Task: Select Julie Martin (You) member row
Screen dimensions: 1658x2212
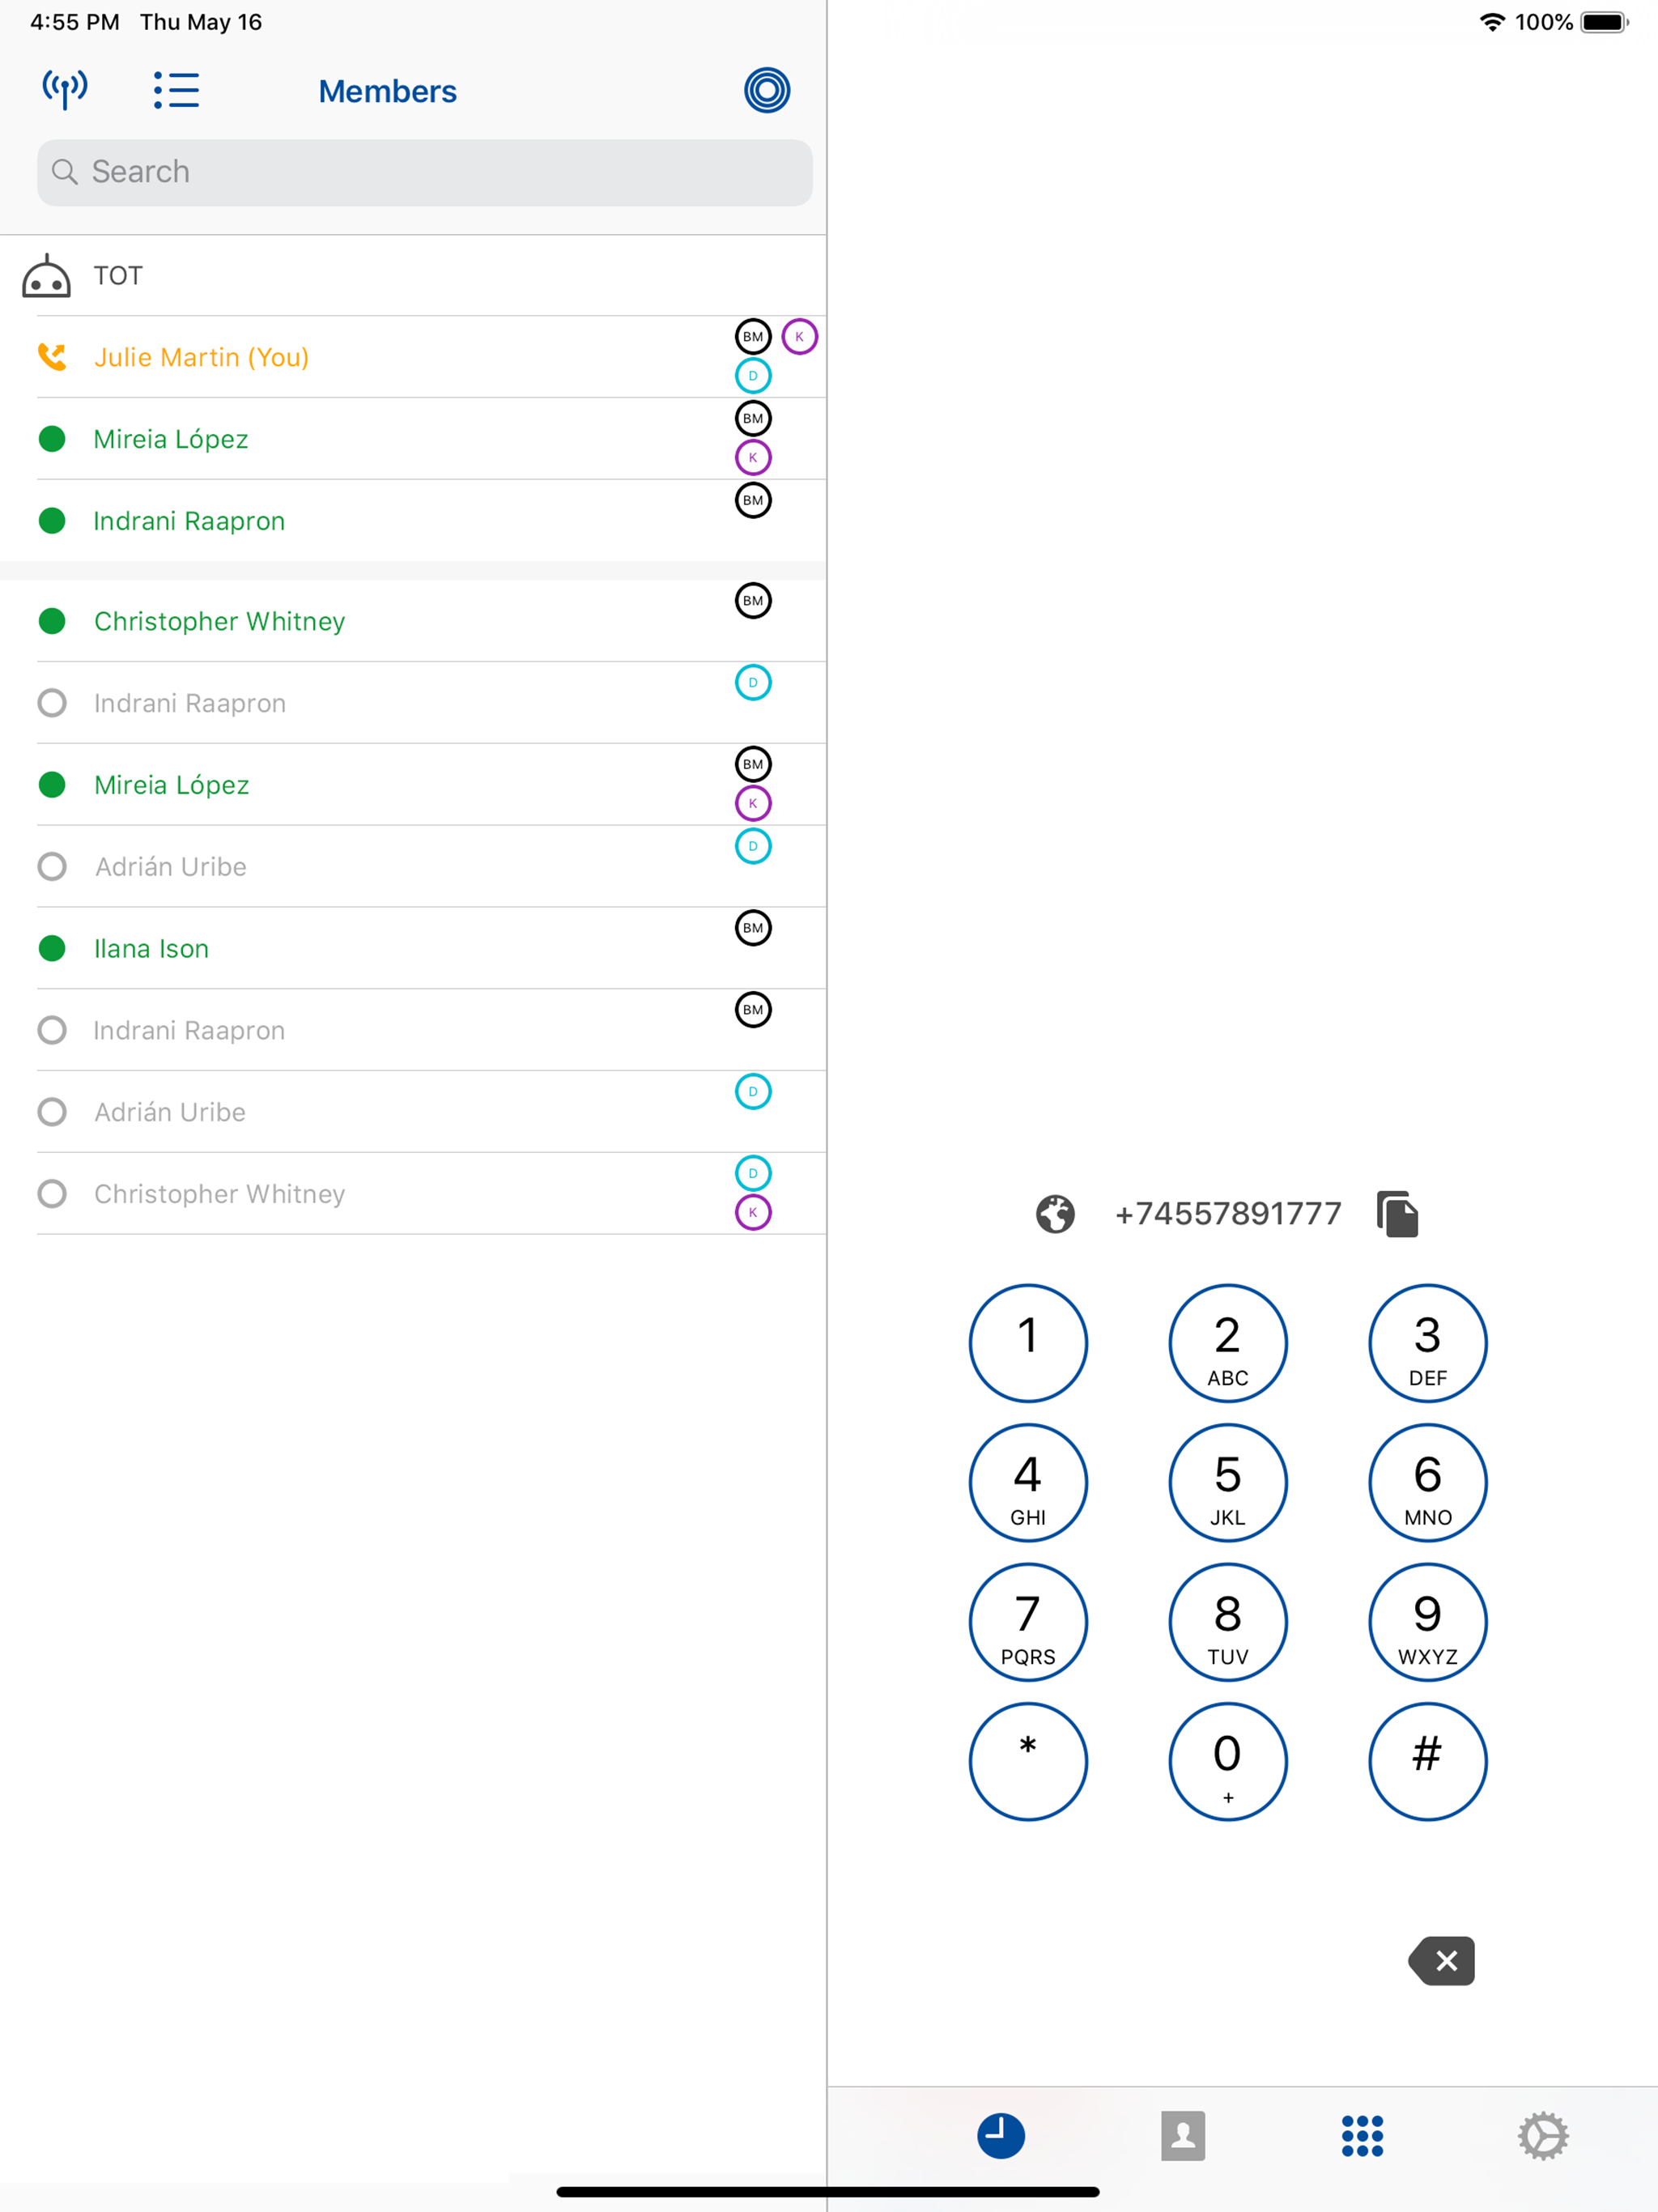Action: (413, 357)
